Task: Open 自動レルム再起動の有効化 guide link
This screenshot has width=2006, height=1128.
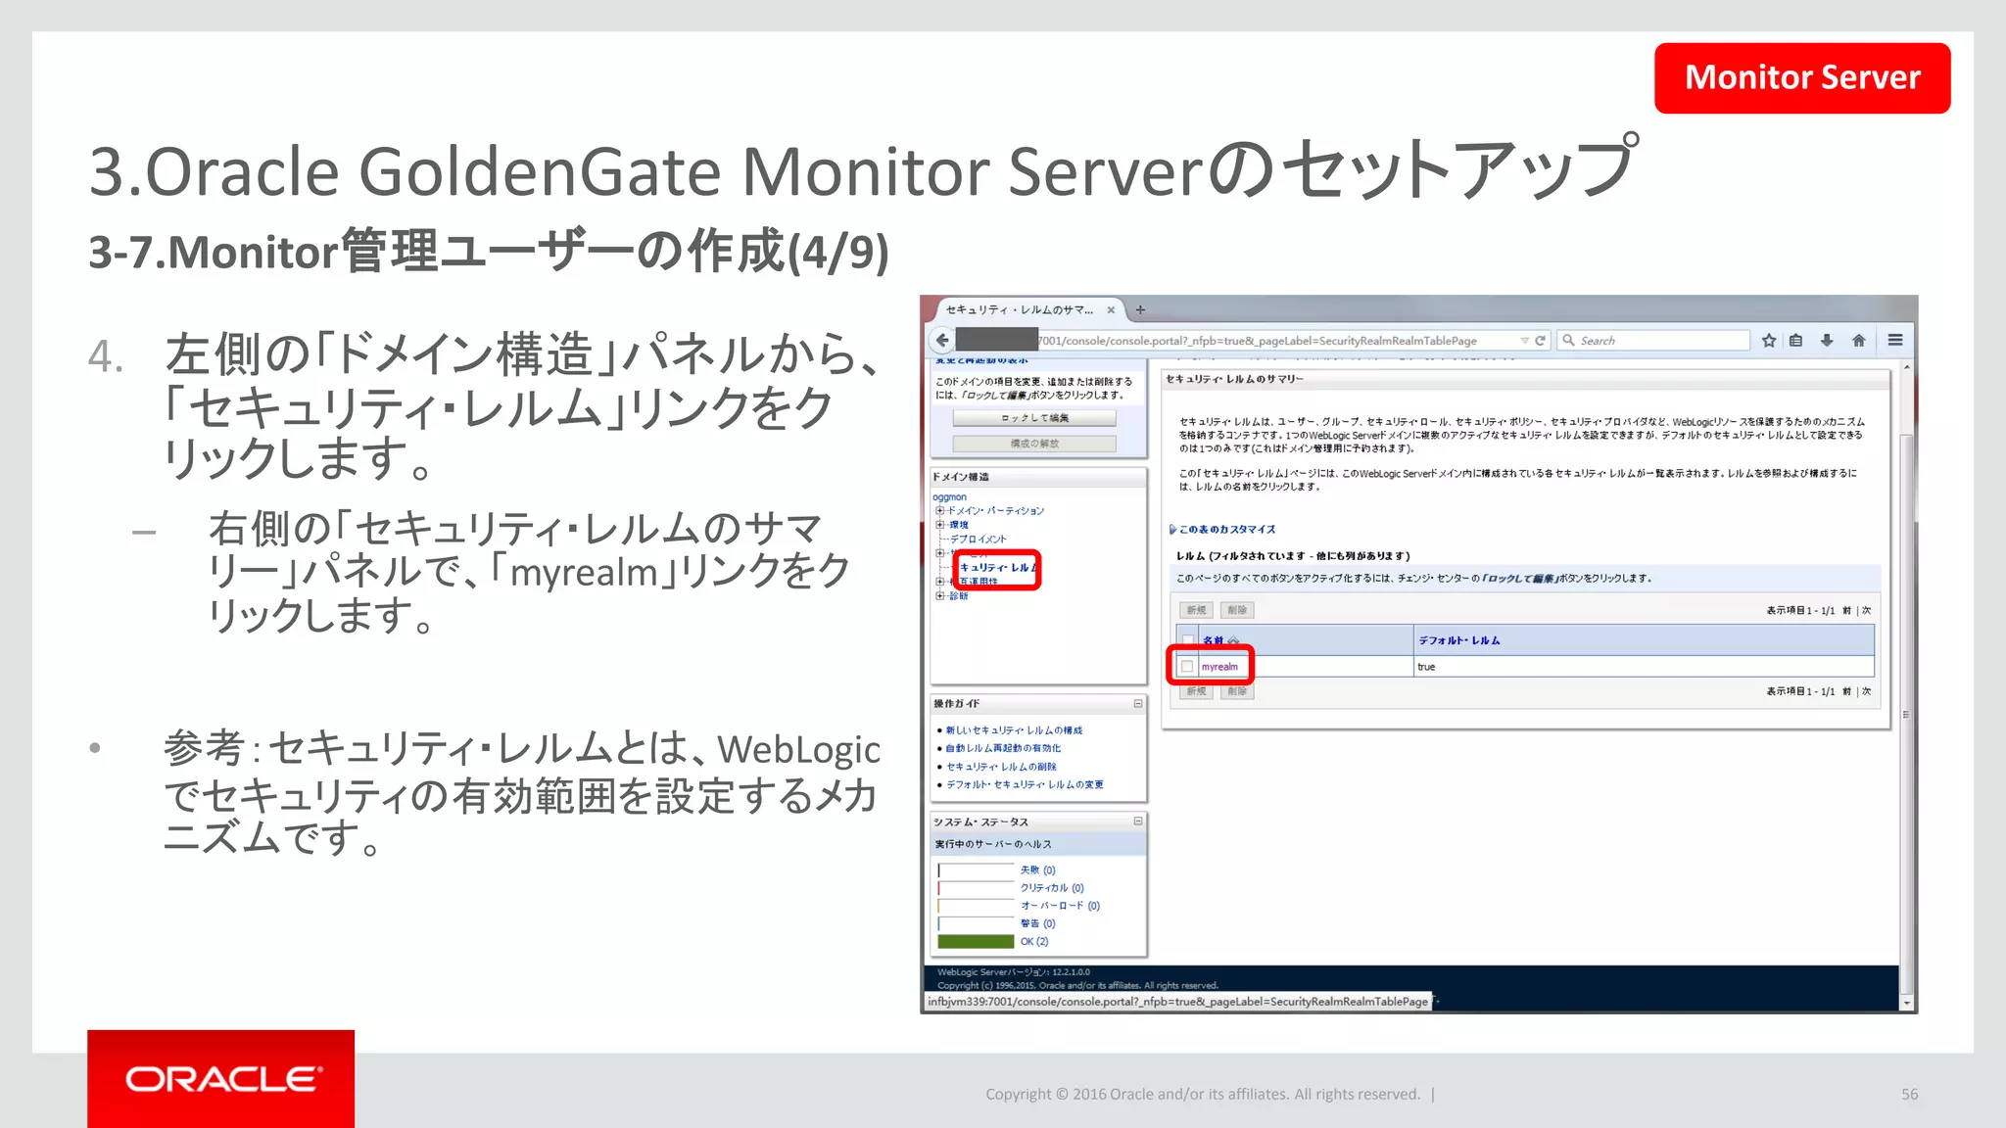Action: click(x=1003, y=748)
